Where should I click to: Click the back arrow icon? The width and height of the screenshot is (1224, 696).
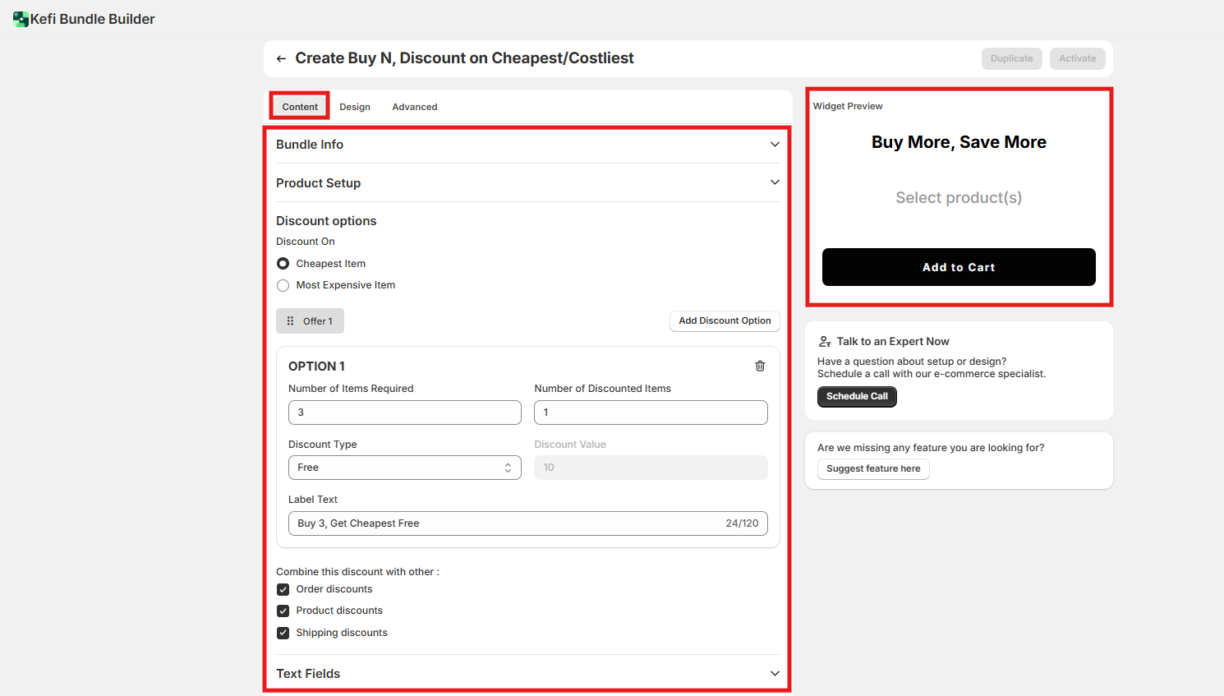(281, 58)
